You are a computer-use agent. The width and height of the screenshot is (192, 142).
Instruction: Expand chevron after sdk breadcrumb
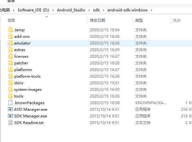coord(104,10)
